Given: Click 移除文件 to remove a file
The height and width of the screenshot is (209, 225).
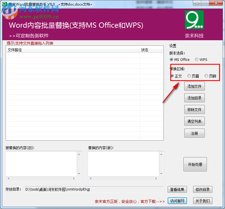Looking at the screenshot, I should click(x=195, y=110).
